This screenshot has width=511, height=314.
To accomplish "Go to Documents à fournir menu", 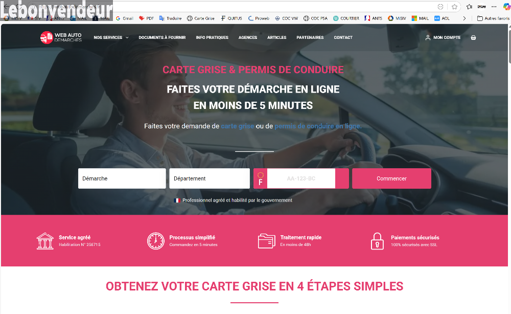I will tap(162, 37).
